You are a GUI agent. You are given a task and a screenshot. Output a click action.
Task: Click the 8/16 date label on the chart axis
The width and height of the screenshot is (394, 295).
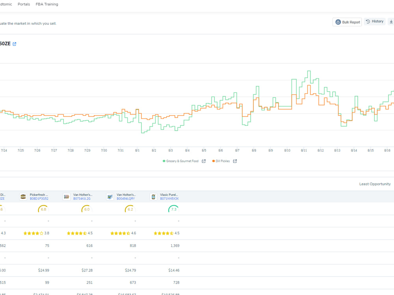pos(387,151)
